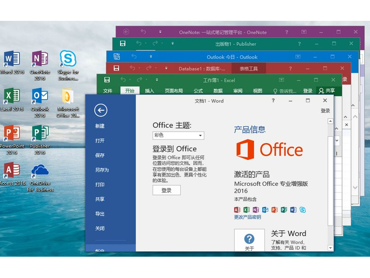Click the save icon in the Excel title bar
The width and height of the screenshot is (370, 278).
(x=107, y=80)
